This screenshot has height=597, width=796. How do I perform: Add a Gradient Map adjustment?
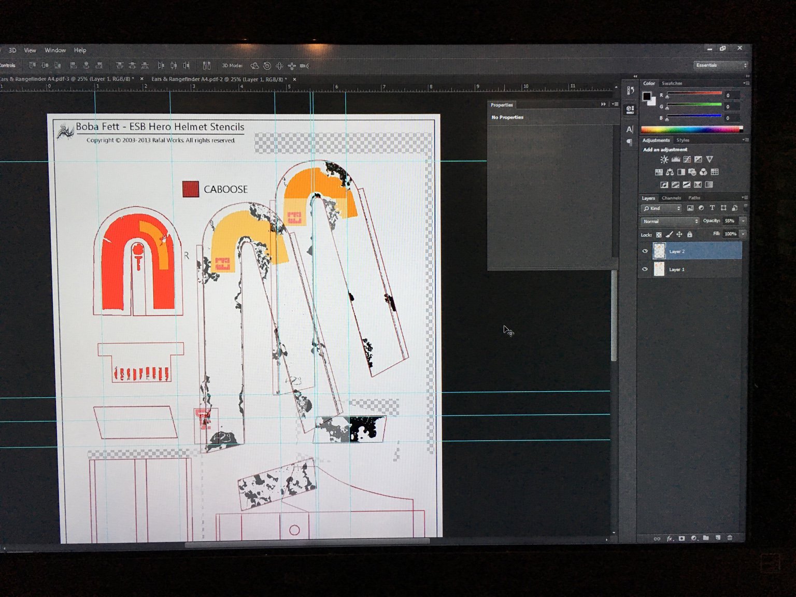[709, 184]
